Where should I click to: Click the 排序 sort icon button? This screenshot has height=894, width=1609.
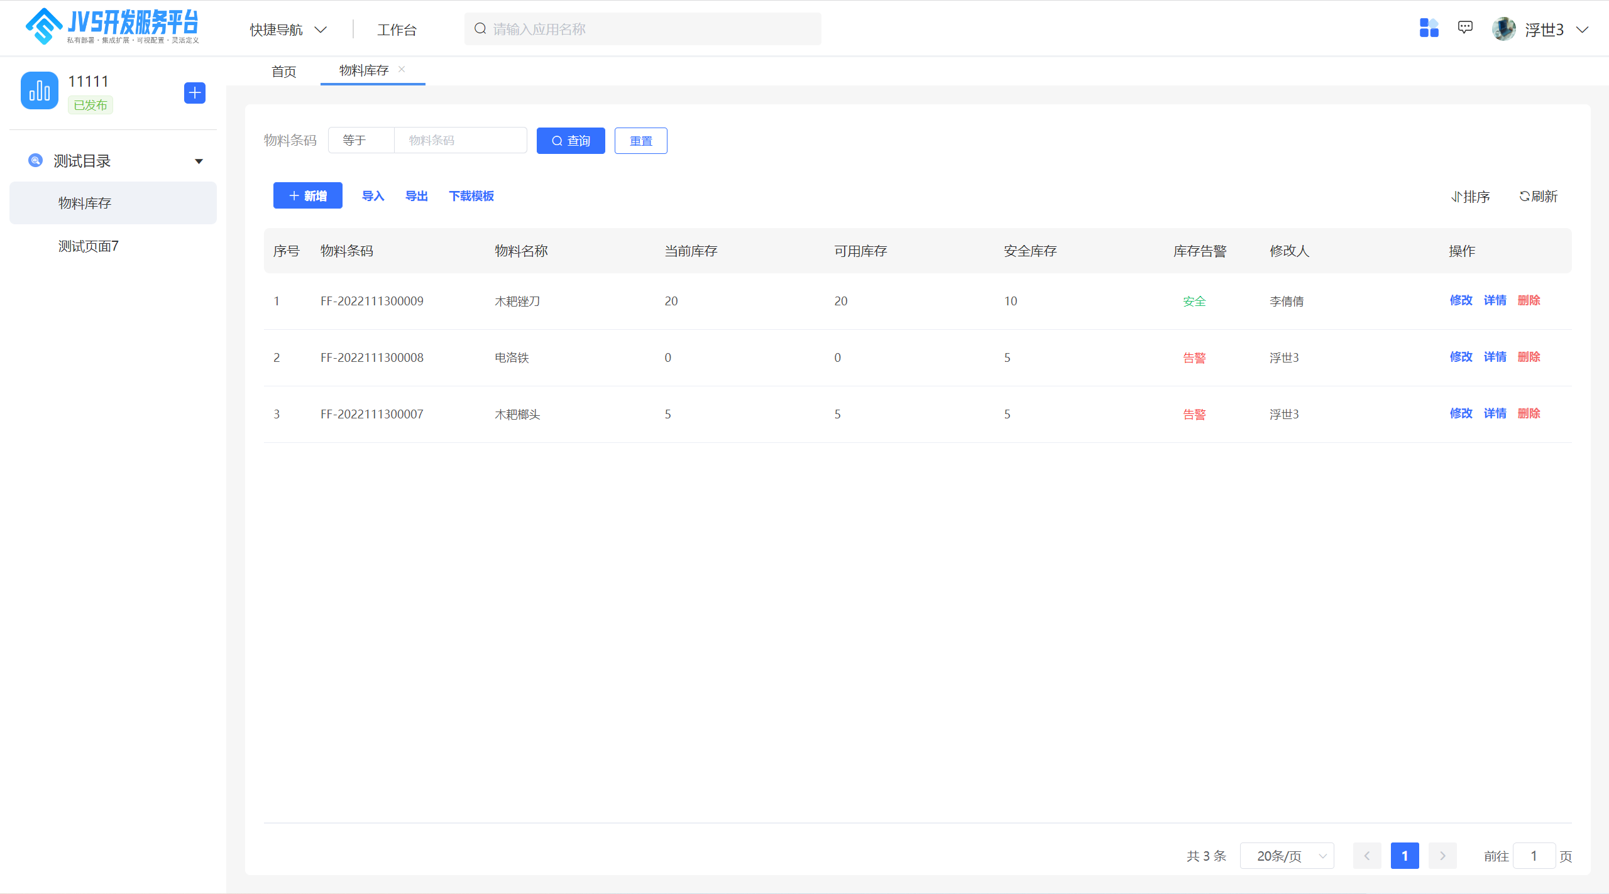pos(1471,197)
